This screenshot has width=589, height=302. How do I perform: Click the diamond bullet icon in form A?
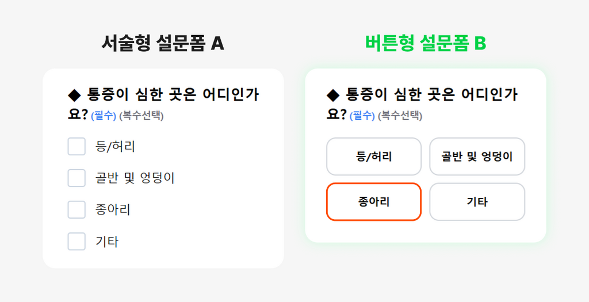tap(74, 95)
